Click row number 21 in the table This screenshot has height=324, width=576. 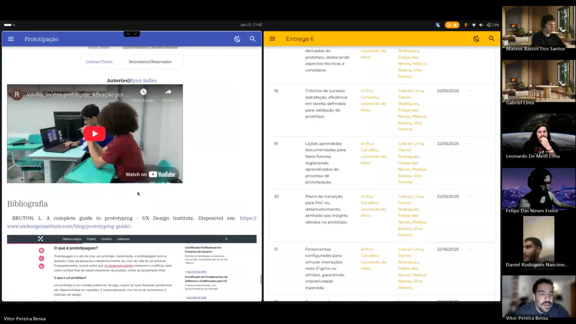pyautogui.click(x=276, y=249)
